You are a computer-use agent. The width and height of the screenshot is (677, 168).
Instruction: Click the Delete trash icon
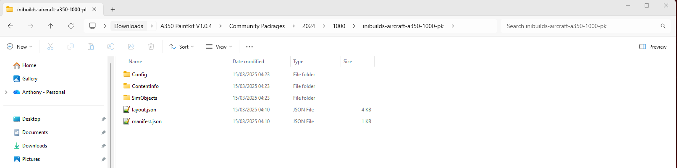point(151,47)
